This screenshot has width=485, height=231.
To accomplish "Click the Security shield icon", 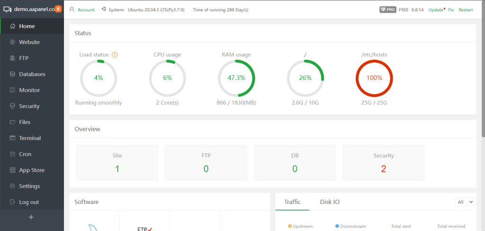I will pos(12,106).
